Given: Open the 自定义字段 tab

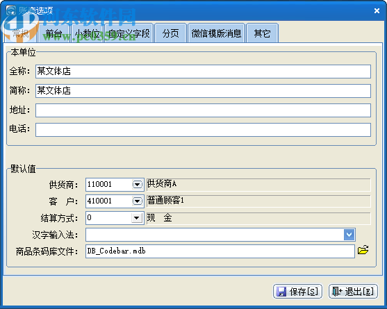Looking at the screenshot, I should click(129, 33).
